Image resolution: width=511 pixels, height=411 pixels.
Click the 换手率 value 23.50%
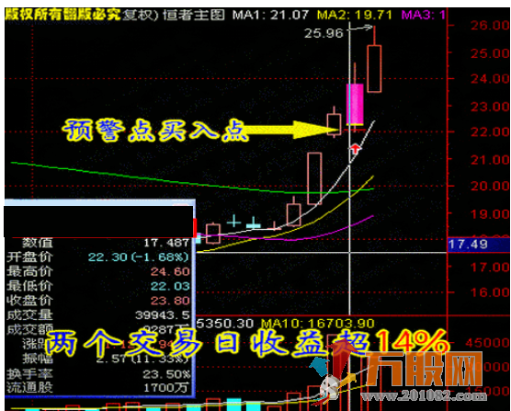click(166, 374)
